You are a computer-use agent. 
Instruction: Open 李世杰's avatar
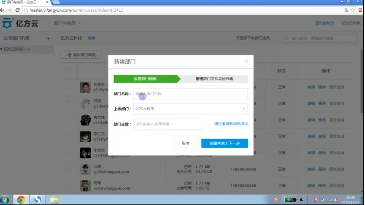click(x=85, y=153)
